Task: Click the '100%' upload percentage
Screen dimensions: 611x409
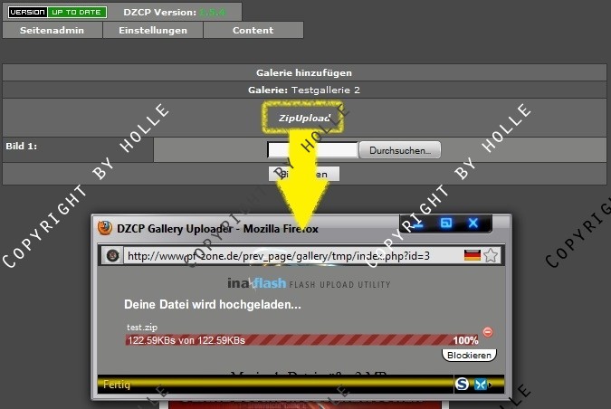Action: tap(465, 340)
